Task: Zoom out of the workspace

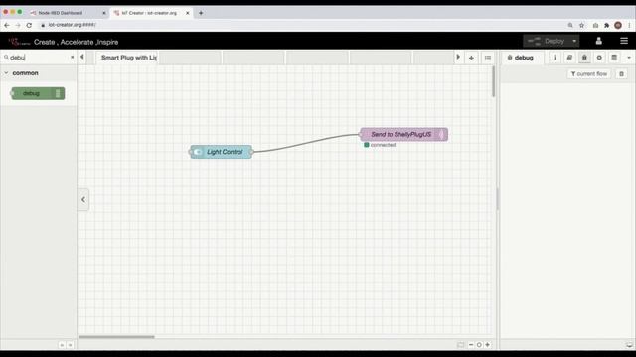Action: [471, 345]
